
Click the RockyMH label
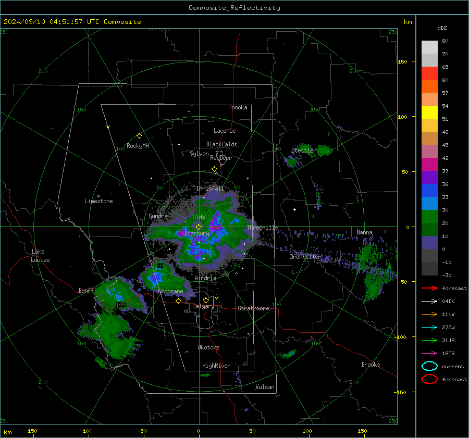click(138, 146)
